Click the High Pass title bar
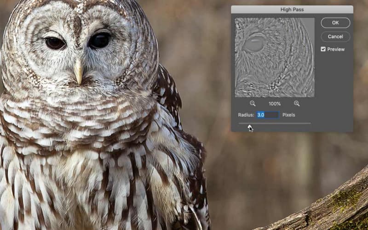 click(292, 10)
